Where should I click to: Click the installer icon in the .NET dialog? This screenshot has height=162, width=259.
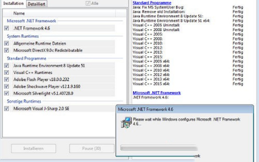pyautogui.click(x=127, y=122)
